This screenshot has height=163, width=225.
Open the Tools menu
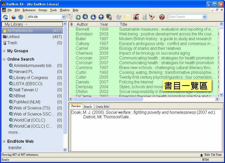[x=53, y=10]
